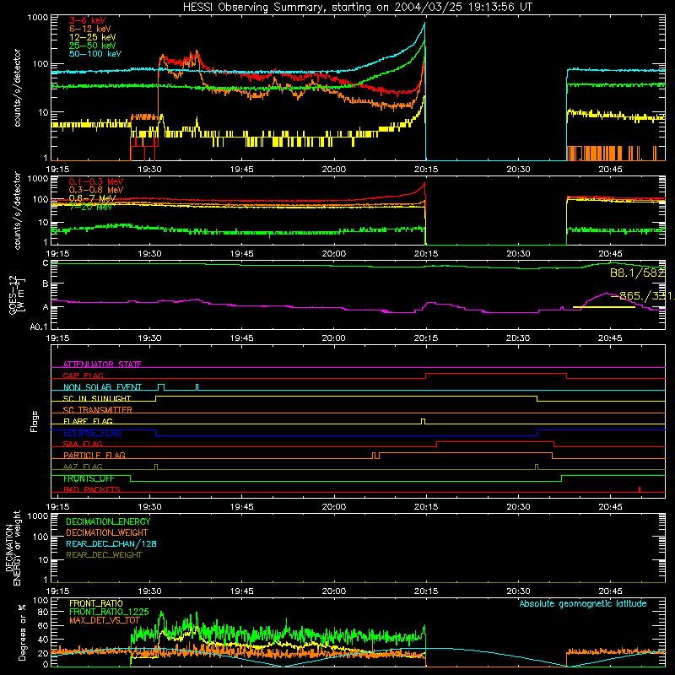This screenshot has width=675, height=675.
Task: Click the 20:00 tick label under Flags panel
Action: point(333,506)
